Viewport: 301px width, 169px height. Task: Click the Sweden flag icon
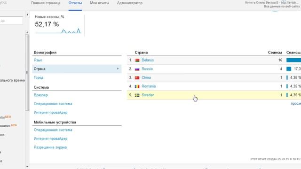click(x=137, y=95)
